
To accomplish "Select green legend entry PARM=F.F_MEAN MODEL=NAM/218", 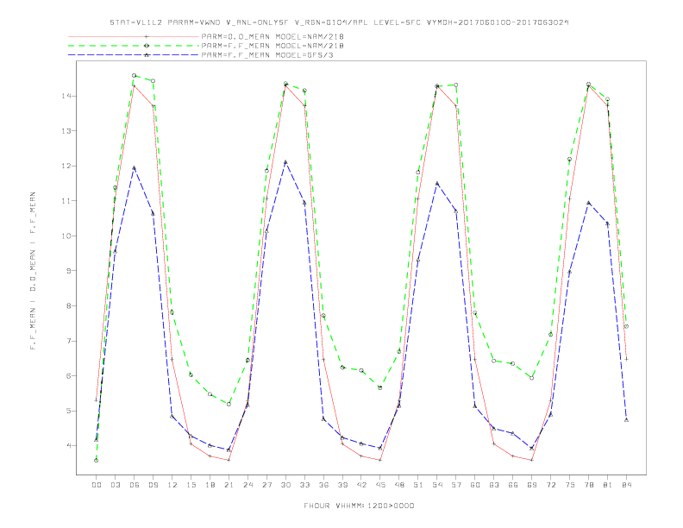I will pos(273,46).
